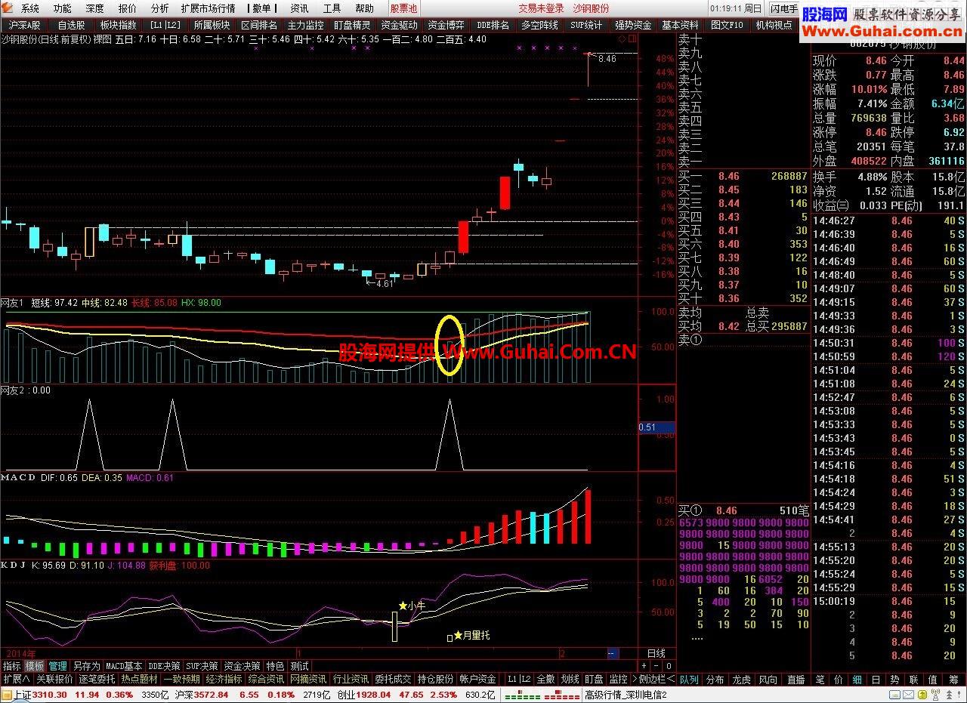The width and height of the screenshot is (967, 703).
Task: Open the 功能 menu
Action: pyautogui.click(x=63, y=8)
